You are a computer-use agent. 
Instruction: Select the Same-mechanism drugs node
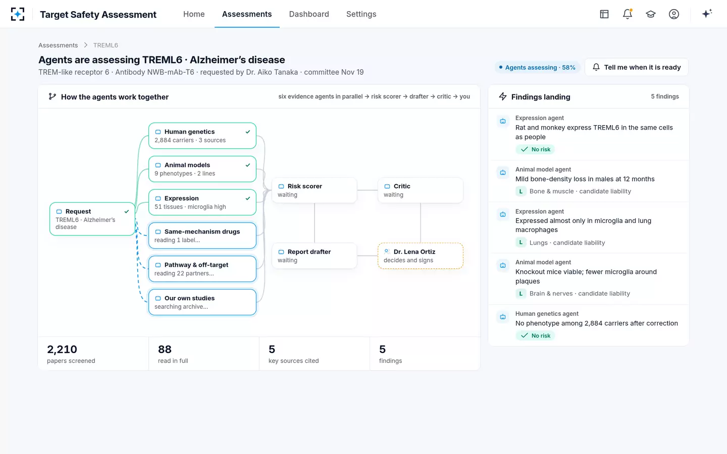pos(202,236)
